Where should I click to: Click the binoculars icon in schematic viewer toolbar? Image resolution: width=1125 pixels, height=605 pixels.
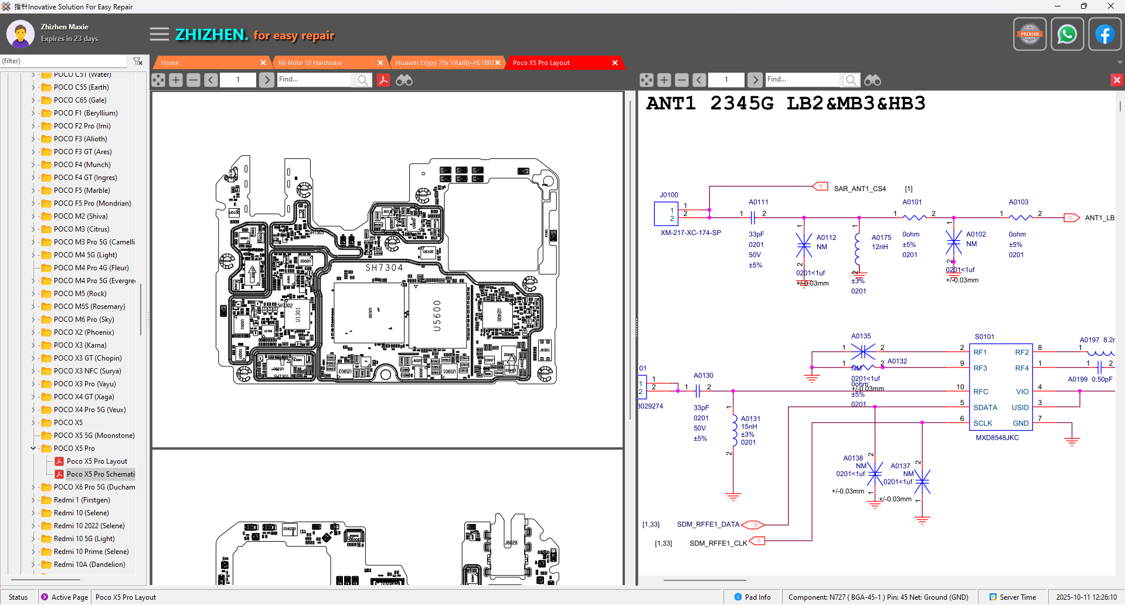872,80
